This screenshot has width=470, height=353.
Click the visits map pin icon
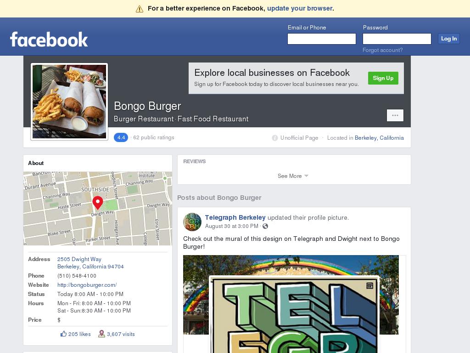[101, 334]
